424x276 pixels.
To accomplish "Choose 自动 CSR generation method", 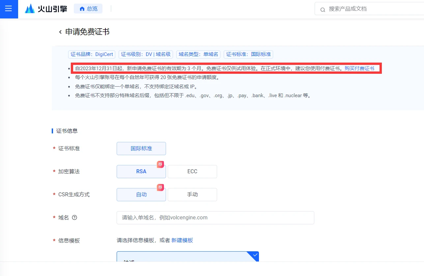I will 141,195.
